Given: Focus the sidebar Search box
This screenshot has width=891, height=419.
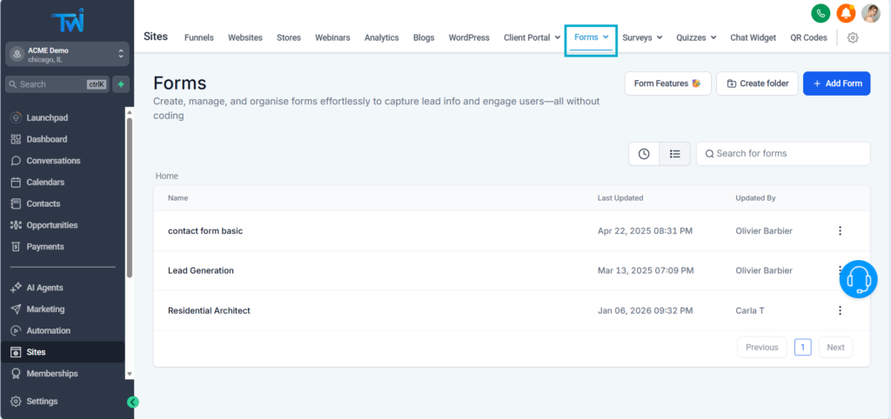Looking at the screenshot, I should point(57,84).
